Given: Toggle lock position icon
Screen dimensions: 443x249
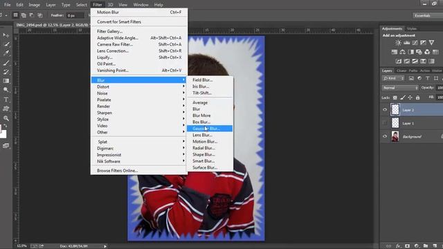Looking at the screenshot, I should tap(410, 98).
